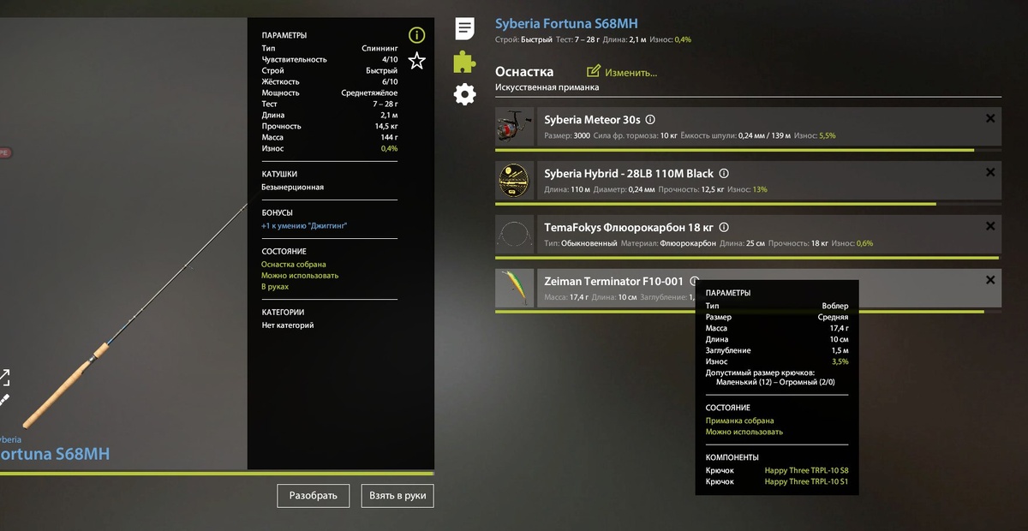Show info for TemaFokys fluorocarbon leader
Screen dimensions: 1028x531
point(724,228)
